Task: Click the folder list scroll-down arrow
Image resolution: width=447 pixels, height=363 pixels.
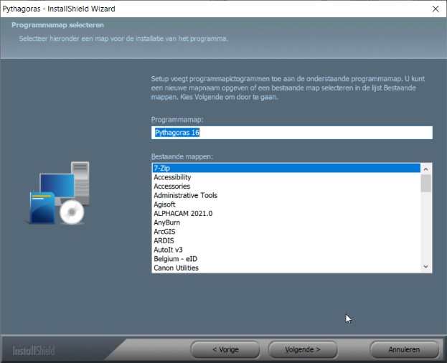Action: [426, 267]
